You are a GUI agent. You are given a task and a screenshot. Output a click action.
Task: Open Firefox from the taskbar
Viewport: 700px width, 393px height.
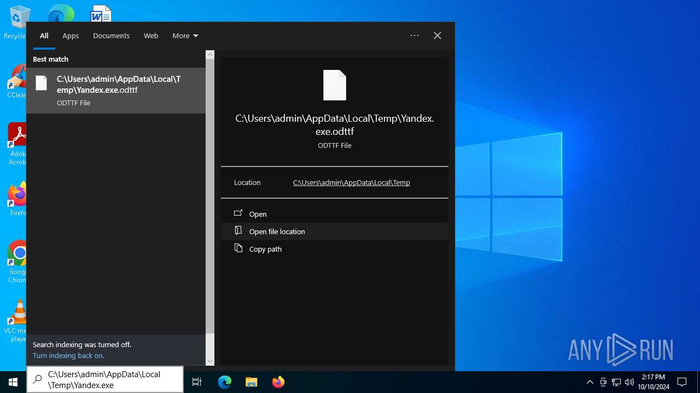point(278,382)
